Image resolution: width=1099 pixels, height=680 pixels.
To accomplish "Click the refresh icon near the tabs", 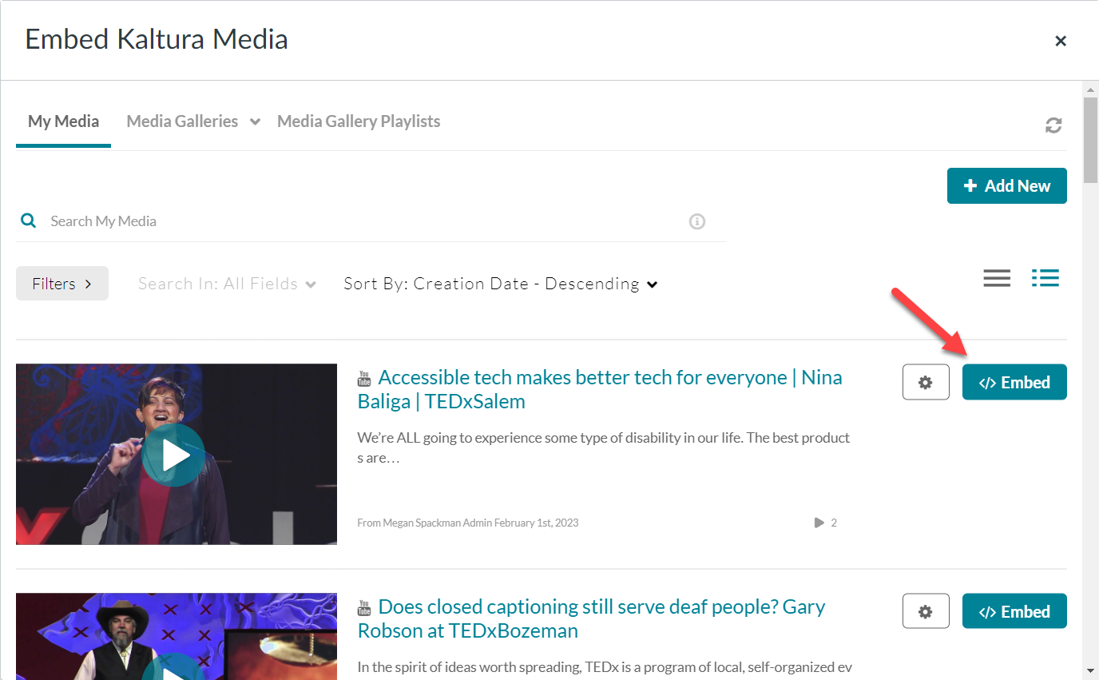I will click(1053, 125).
